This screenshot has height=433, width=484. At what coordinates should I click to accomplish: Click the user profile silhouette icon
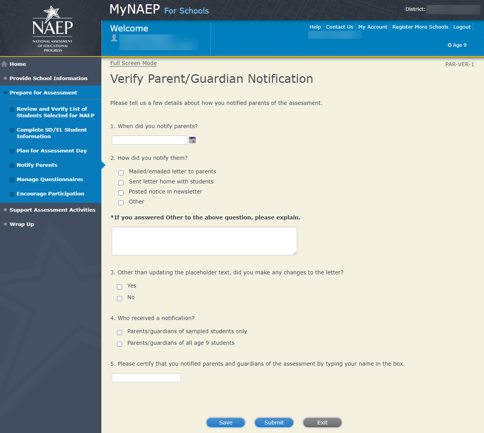tap(114, 38)
